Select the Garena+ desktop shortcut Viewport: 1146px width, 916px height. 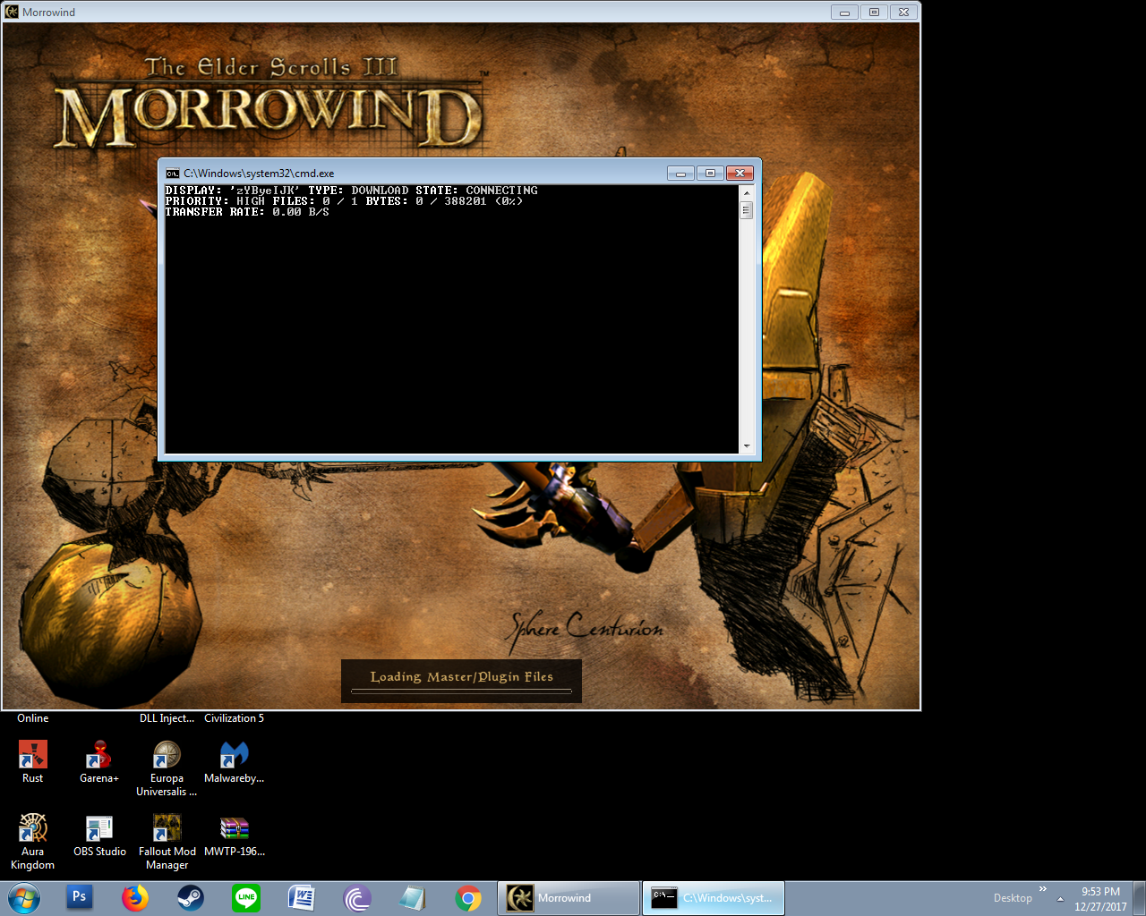pos(99,761)
